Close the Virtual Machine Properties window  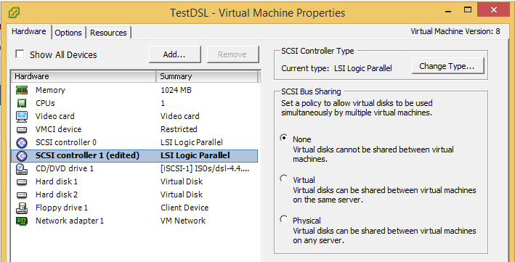click(493, 10)
